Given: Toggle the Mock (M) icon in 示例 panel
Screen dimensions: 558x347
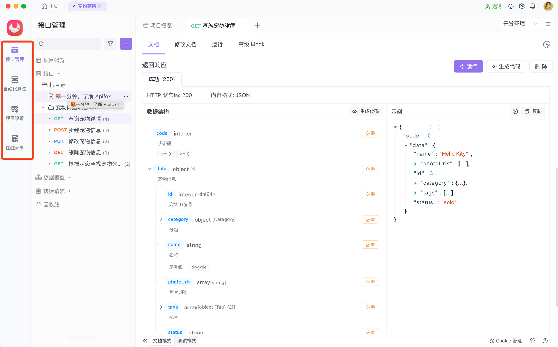Looking at the screenshot, I should pos(515,111).
